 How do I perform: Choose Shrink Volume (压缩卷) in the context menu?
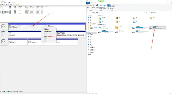[x=46, y=36]
